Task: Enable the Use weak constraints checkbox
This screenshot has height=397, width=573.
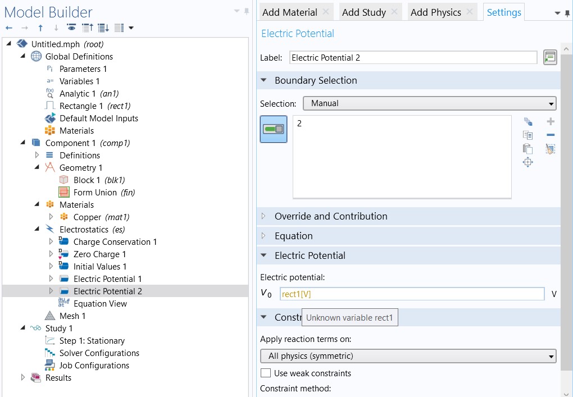Action: point(266,373)
